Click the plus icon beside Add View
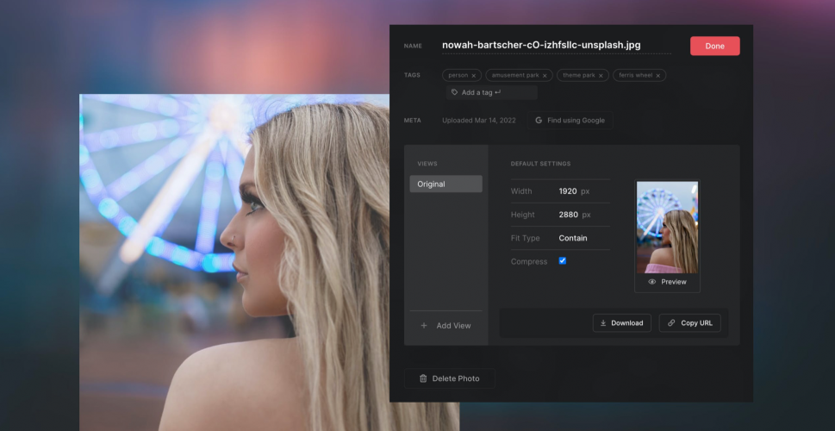The height and width of the screenshot is (431, 835). tap(424, 326)
